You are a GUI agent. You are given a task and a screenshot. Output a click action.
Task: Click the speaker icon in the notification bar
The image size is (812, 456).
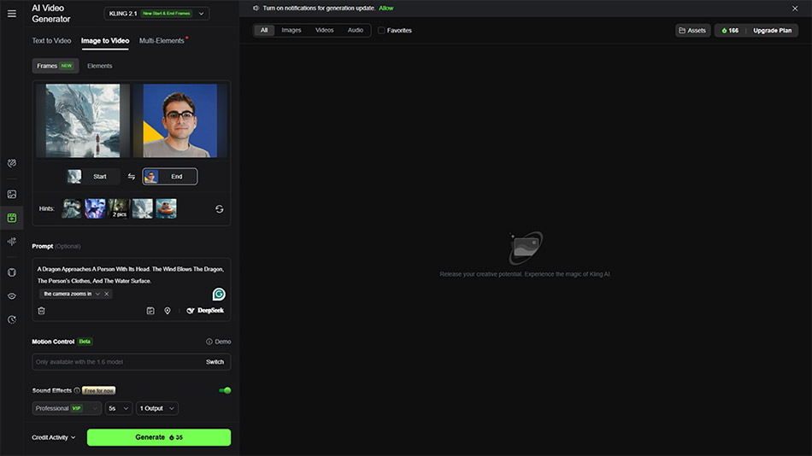click(256, 9)
